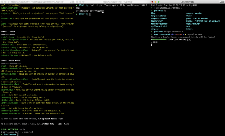Click the apollo-android directory in ls output
Screen dimensions: 225x136
[159, 26]
